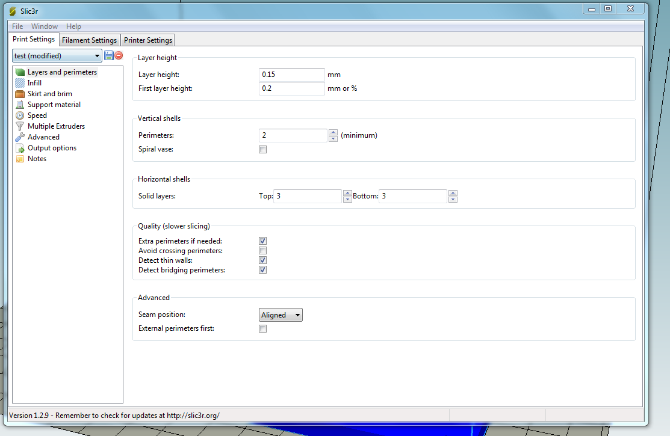670x436 pixels.
Task: Uncheck Extra perimeters if needed
Action: [263, 241]
